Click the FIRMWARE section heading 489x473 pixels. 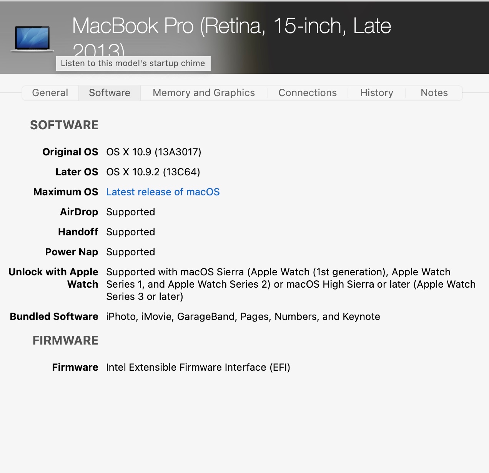tap(65, 340)
